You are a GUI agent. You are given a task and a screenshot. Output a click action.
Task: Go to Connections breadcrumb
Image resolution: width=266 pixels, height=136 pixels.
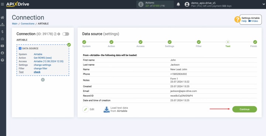pos(27,24)
